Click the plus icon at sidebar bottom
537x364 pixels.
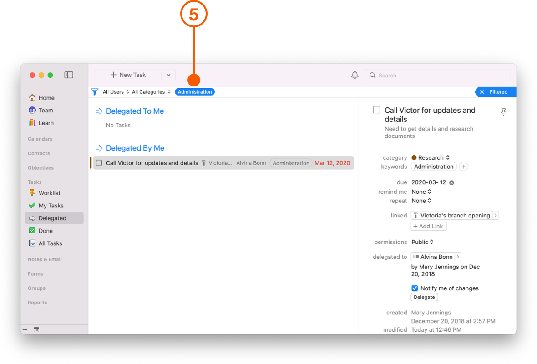click(25, 330)
